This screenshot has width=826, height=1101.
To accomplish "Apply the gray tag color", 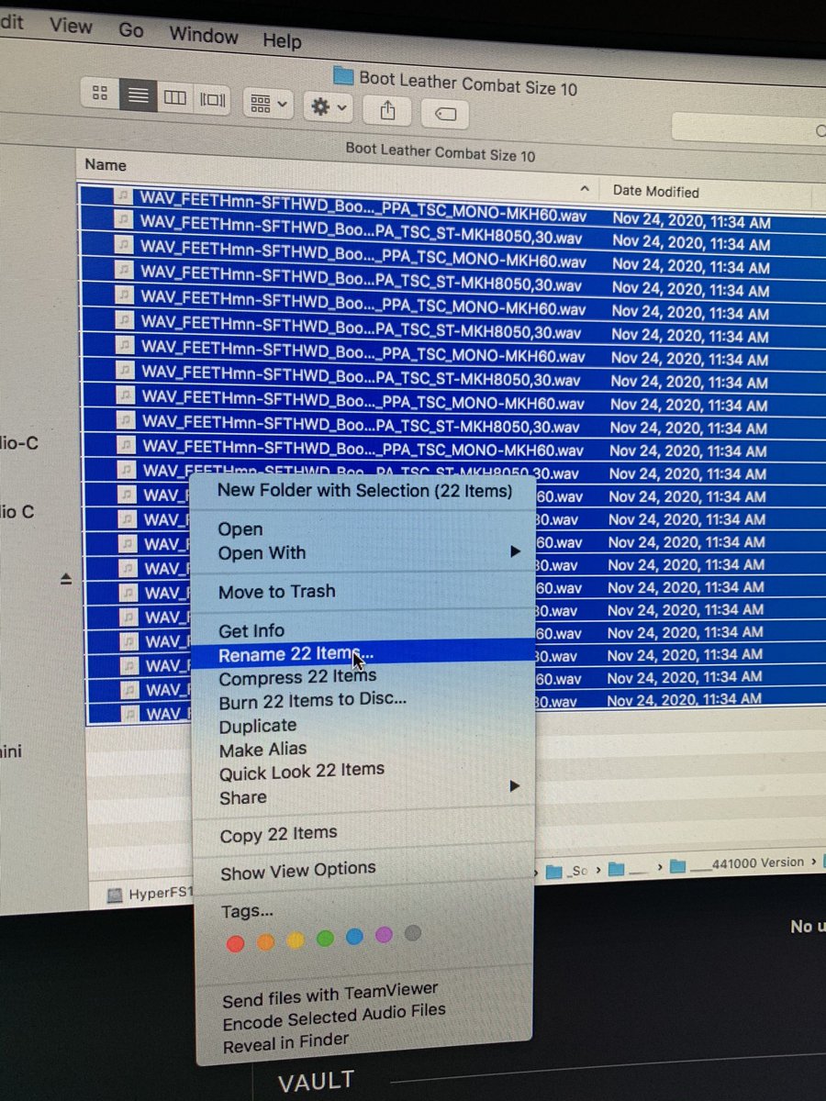I will click(x=413, y=933).
